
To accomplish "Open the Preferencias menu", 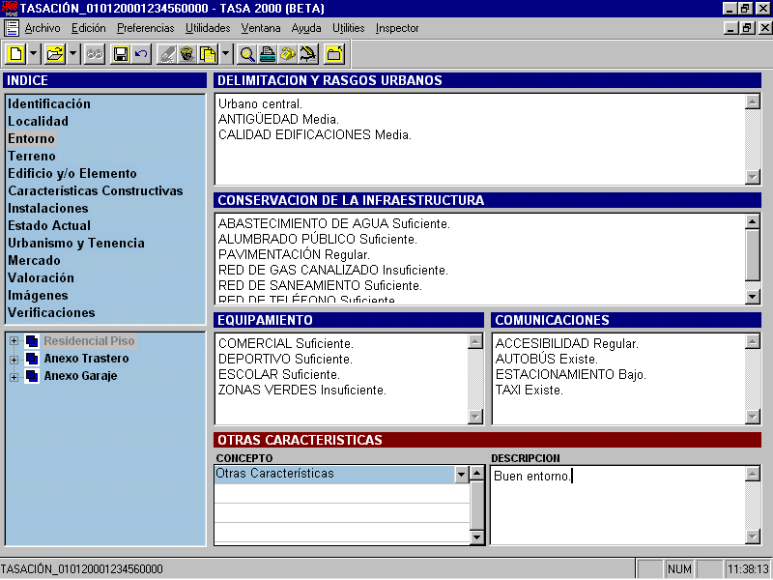I will (146, 28).
